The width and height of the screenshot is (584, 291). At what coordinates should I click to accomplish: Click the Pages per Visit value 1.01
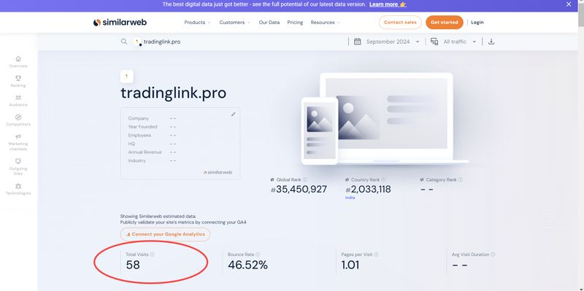(x=350, y=265)
